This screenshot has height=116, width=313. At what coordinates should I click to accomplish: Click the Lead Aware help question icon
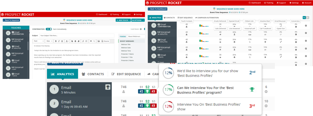point(141,29)
